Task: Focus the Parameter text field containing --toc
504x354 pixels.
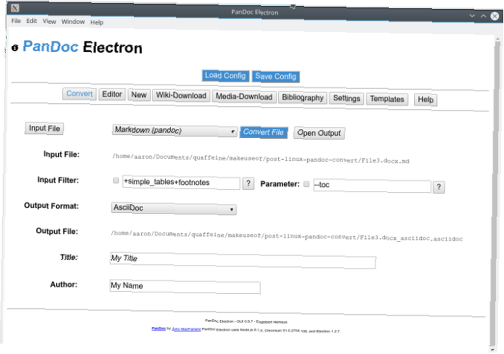Action: [372, 186]
